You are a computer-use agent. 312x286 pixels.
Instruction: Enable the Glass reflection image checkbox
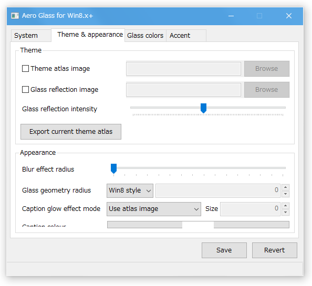(x=25, y=89)
